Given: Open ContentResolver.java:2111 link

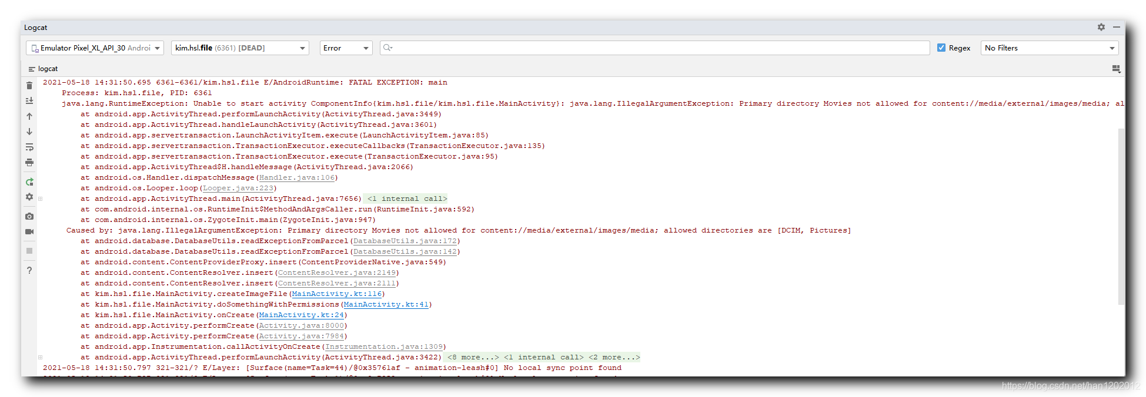Looking at the screenshot, I should 337,283.
